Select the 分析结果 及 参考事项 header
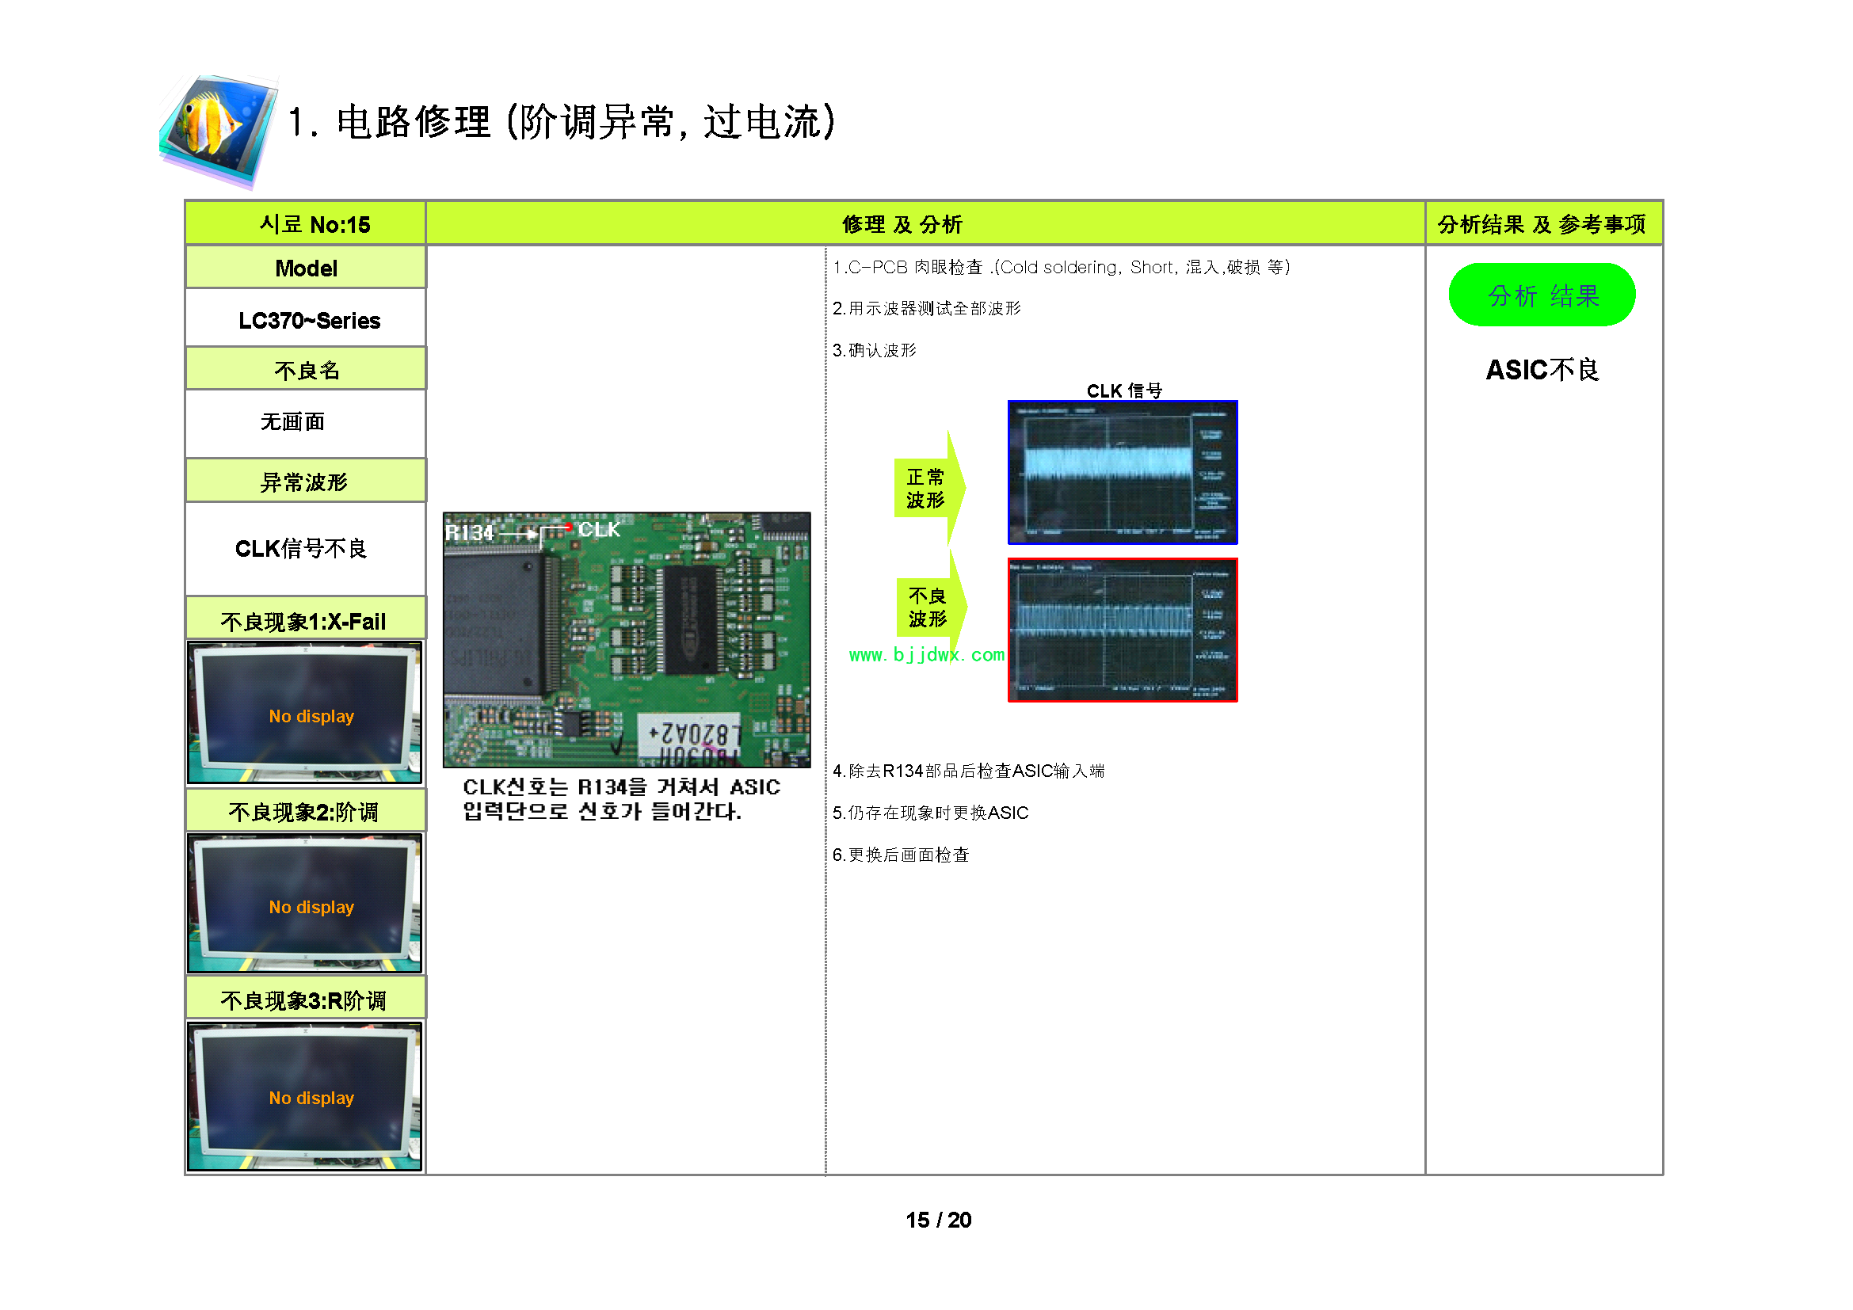Image resolution: width=1853 pixels, height=1310 pixels. pyautogui.click(x=1542, y=223)
